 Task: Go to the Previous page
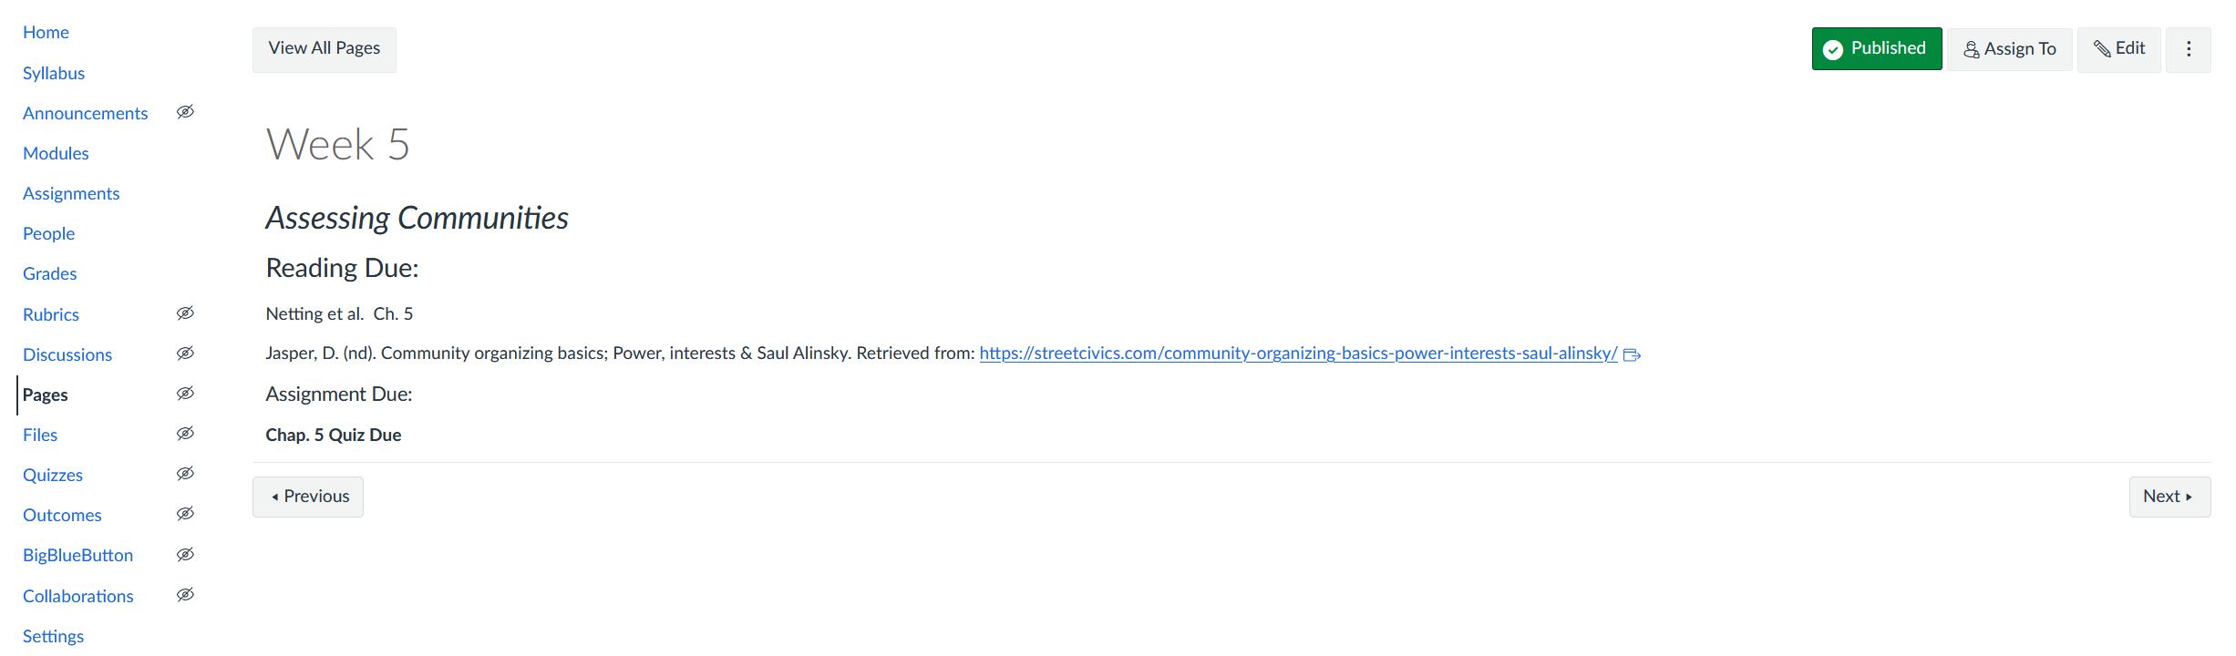point(308,497)
